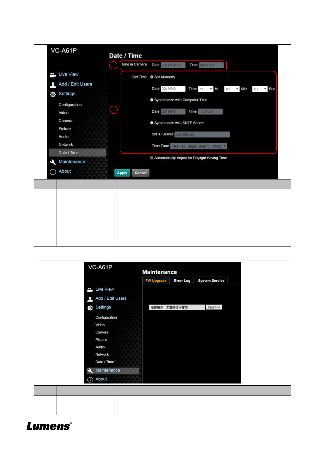Image resolution: width=318 pixels, height=450 pixels.
Task: Click the manual Date field showing 2019/9/3
Action: [x=173, y=89]
